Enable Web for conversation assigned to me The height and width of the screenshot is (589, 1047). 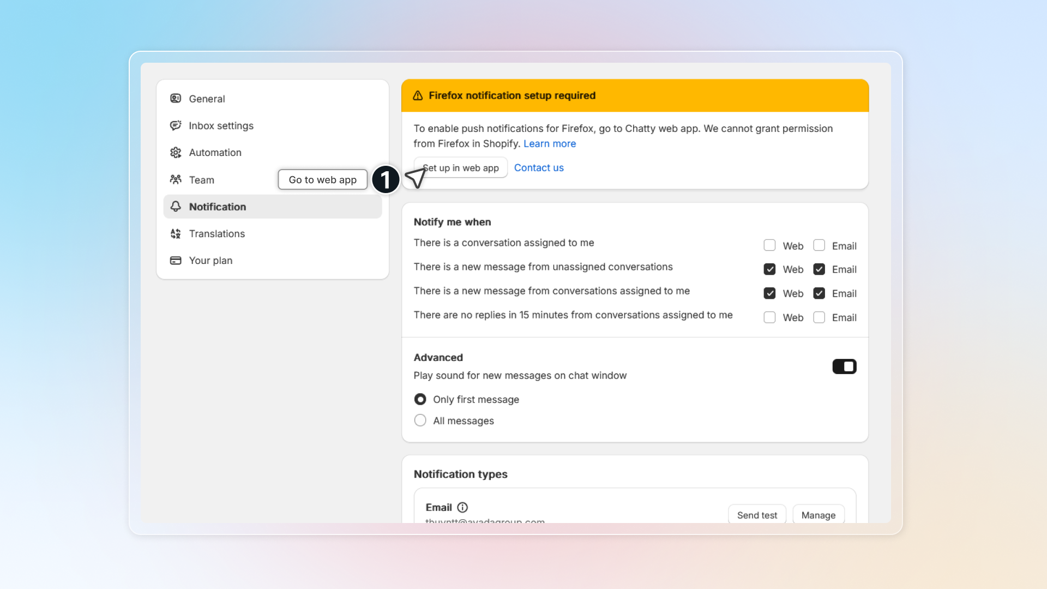769,245
